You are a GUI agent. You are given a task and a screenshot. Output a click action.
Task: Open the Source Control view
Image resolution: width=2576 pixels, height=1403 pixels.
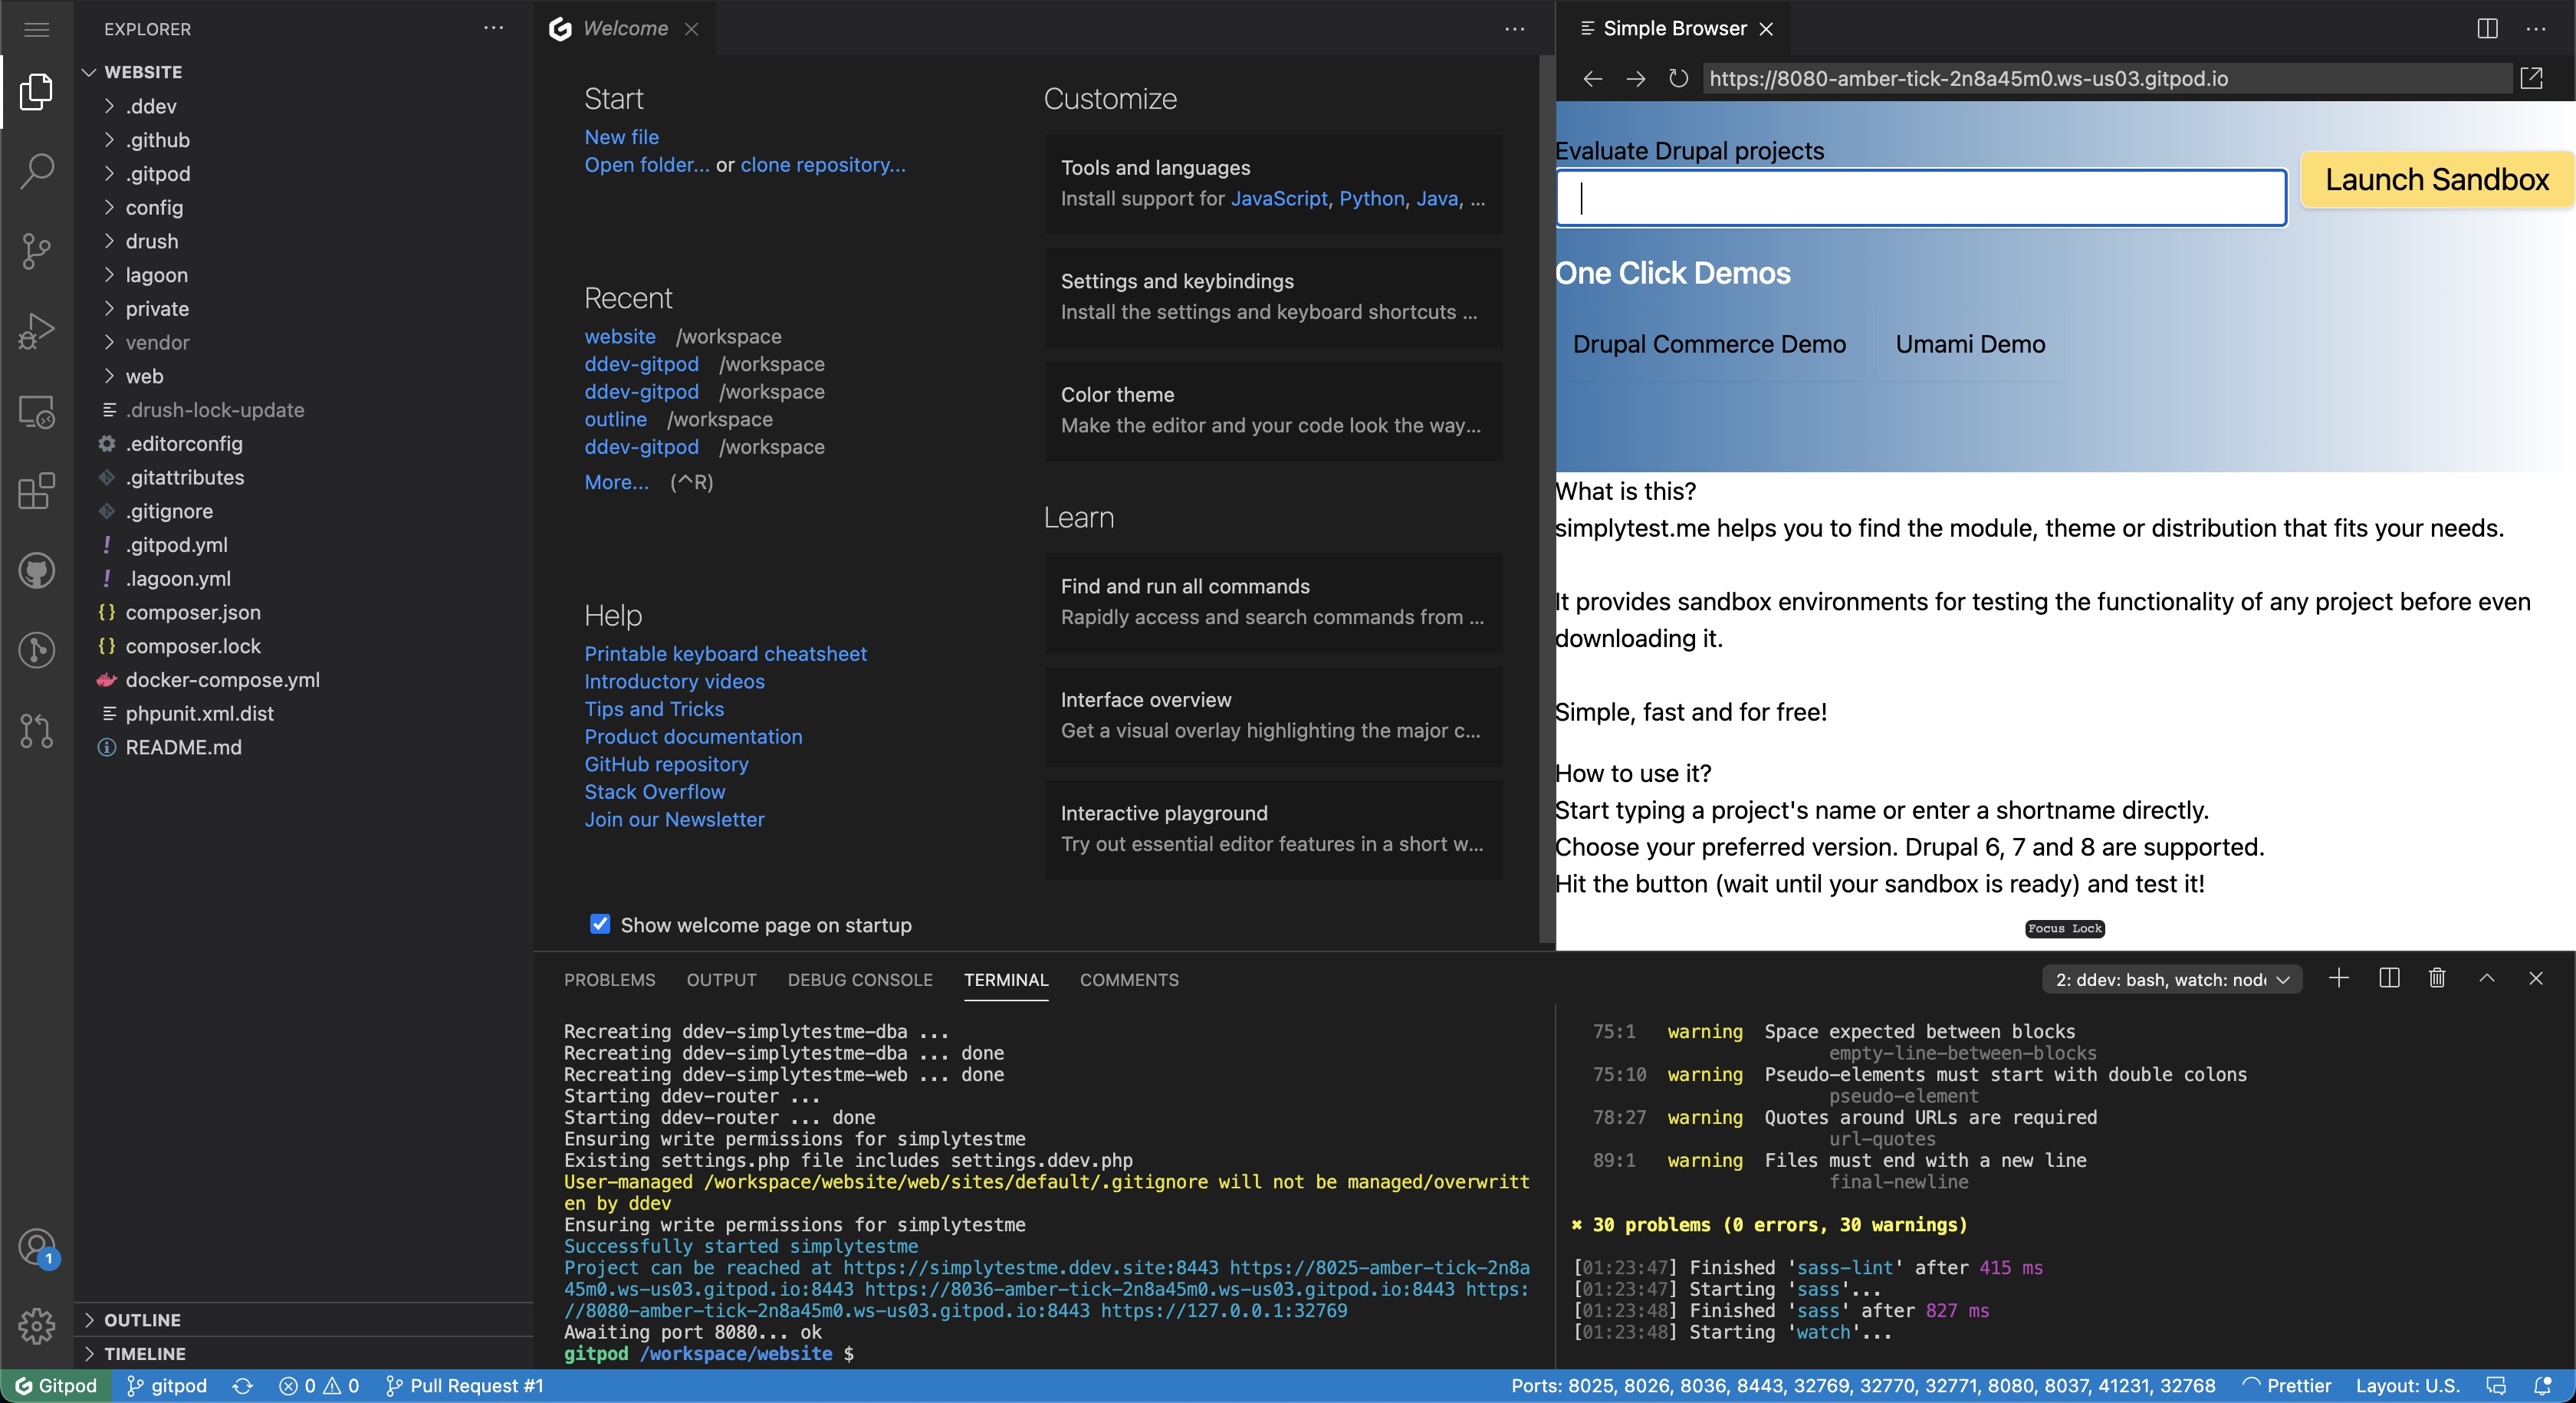[x=36, y=250]
